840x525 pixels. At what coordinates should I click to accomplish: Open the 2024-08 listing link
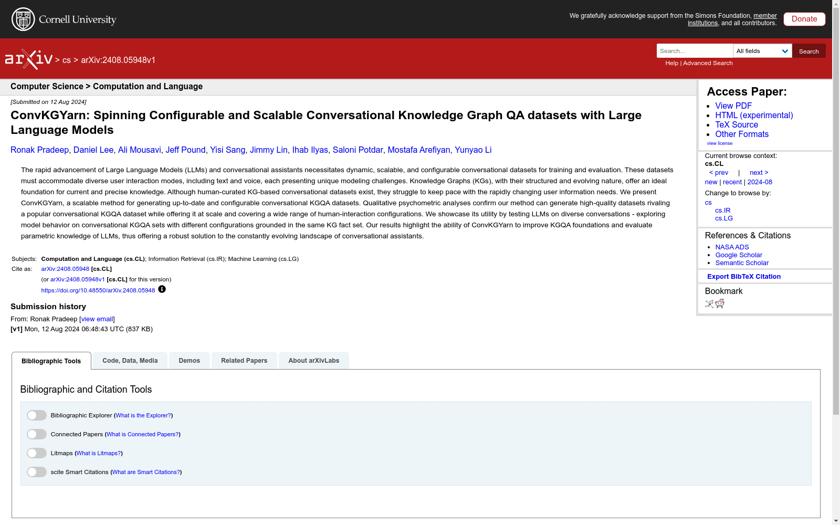coord(760,182)
